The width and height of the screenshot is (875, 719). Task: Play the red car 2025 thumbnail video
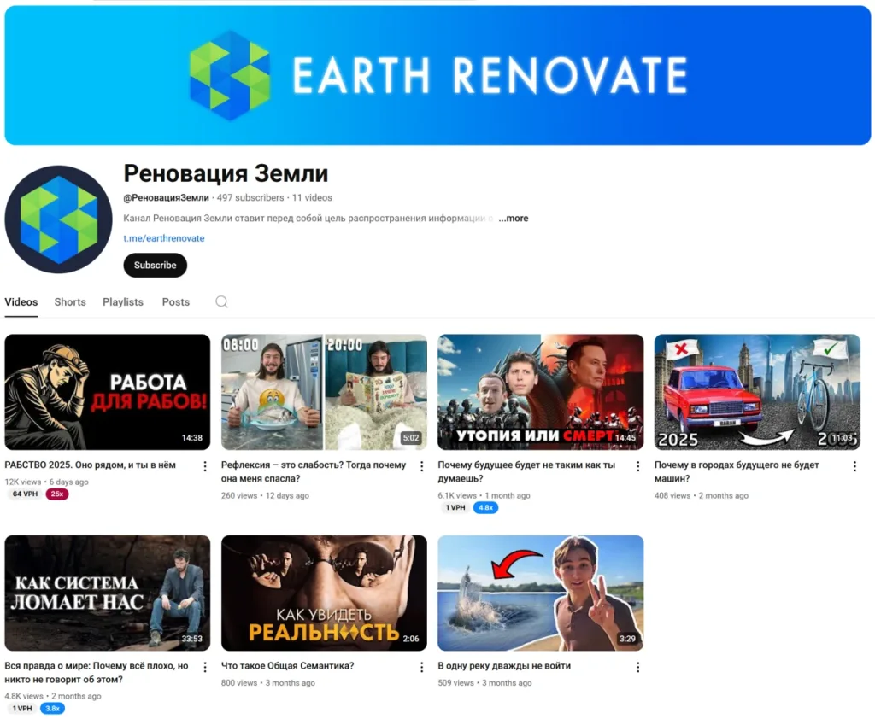click(x=757, y=392)
